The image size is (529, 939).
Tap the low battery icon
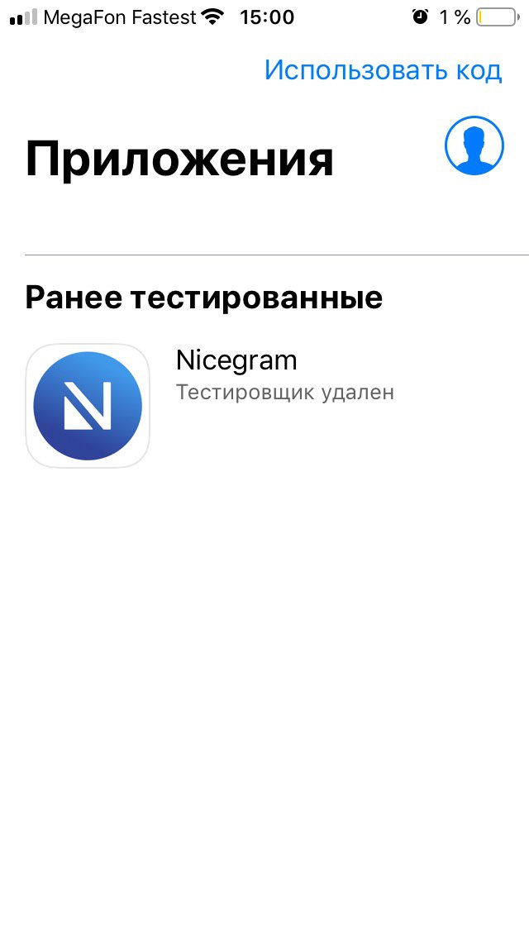(x=498, y=17)
